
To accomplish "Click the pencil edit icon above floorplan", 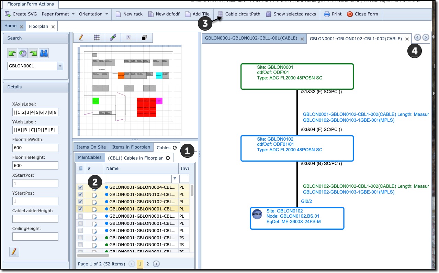I will click(81, 38).
